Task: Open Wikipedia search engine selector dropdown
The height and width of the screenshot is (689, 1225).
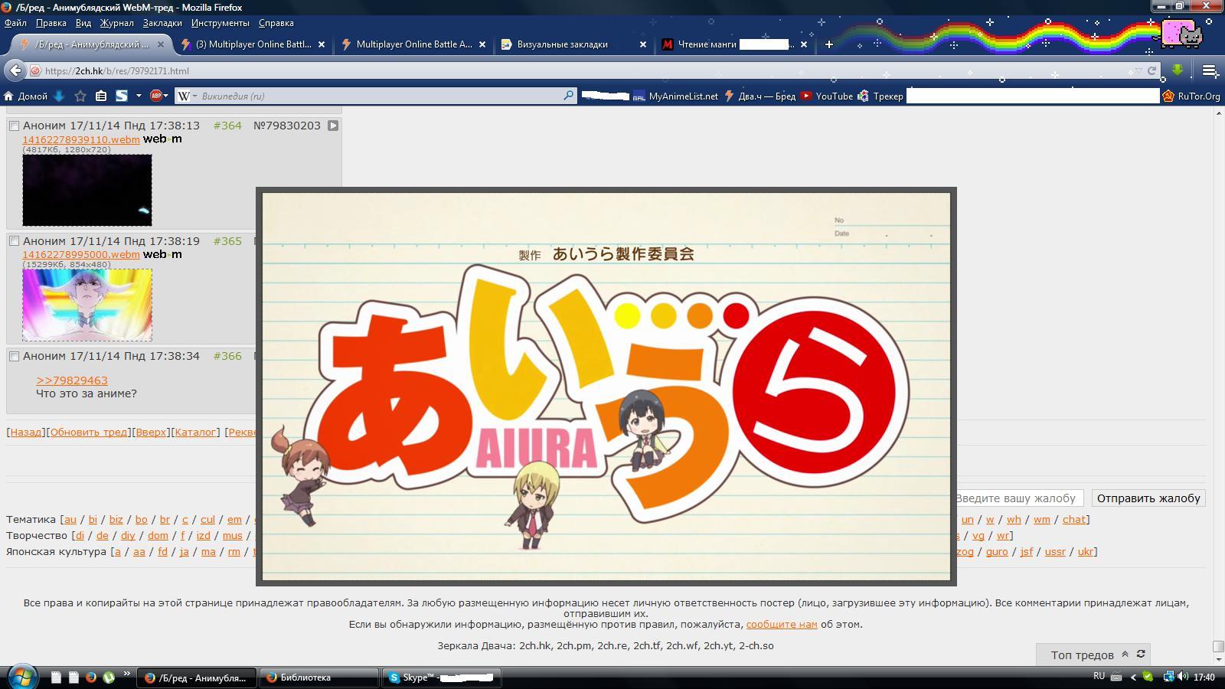Action: coord(194,96)
